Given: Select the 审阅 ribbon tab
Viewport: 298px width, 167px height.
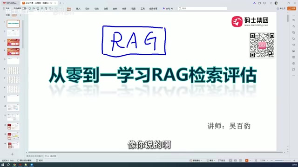Looking at the screenshot, I should point(124,8).
